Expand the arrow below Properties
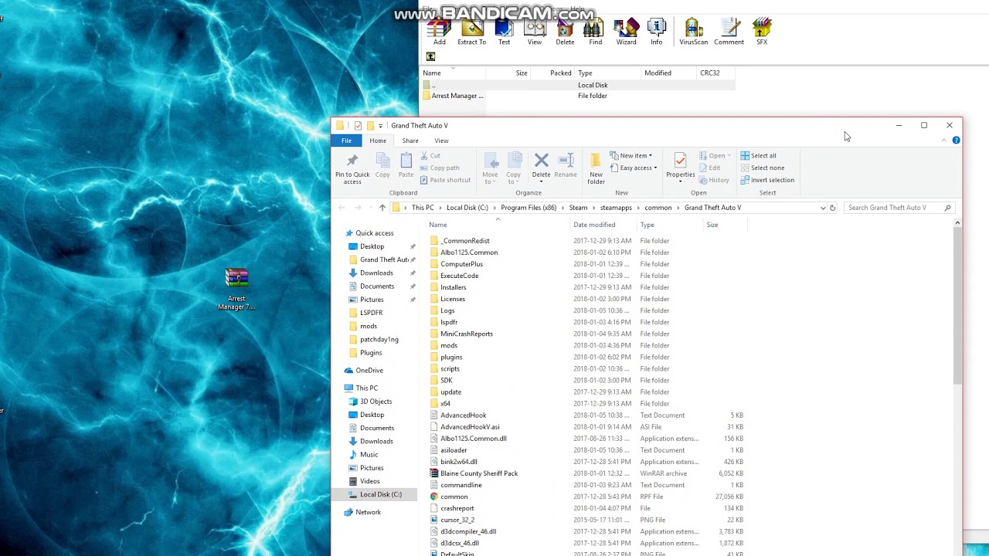Screen dimensions: 989x556 [681, 182]
